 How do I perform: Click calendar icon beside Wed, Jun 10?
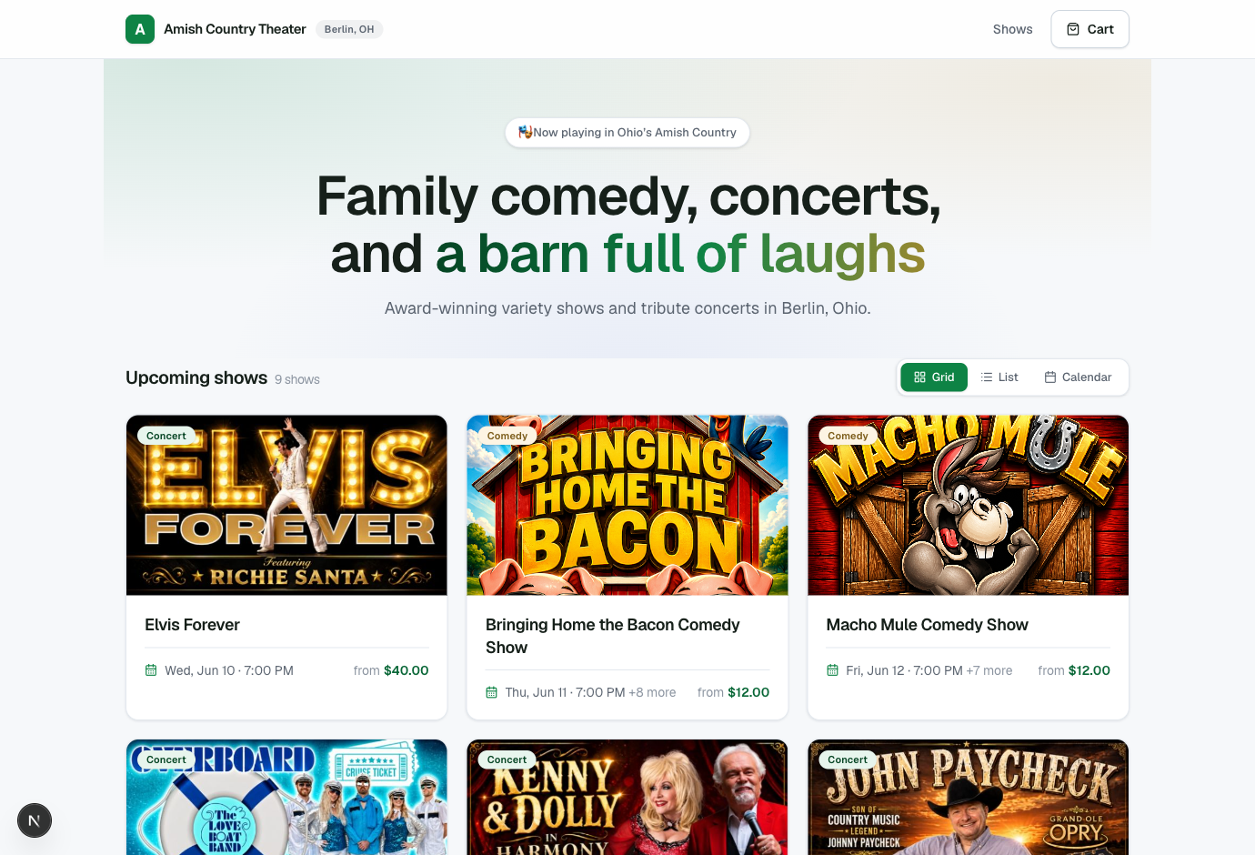(151, 670)
